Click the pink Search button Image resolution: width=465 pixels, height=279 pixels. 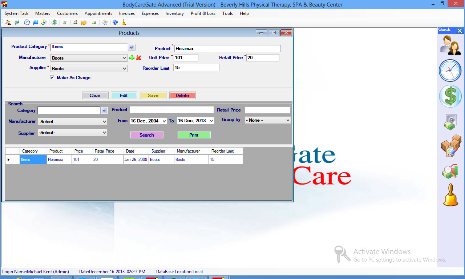point(147,135)
